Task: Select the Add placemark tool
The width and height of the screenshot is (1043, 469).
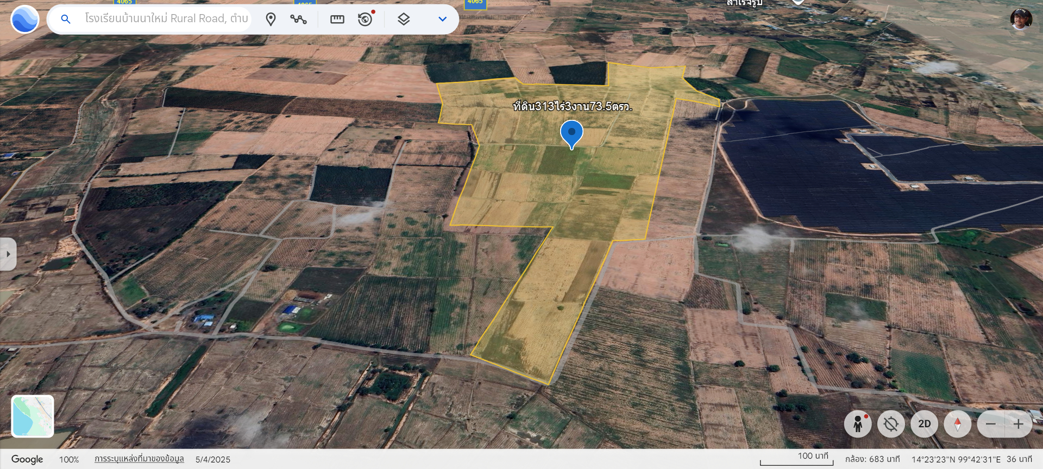Action: click(x=271, y=20)
